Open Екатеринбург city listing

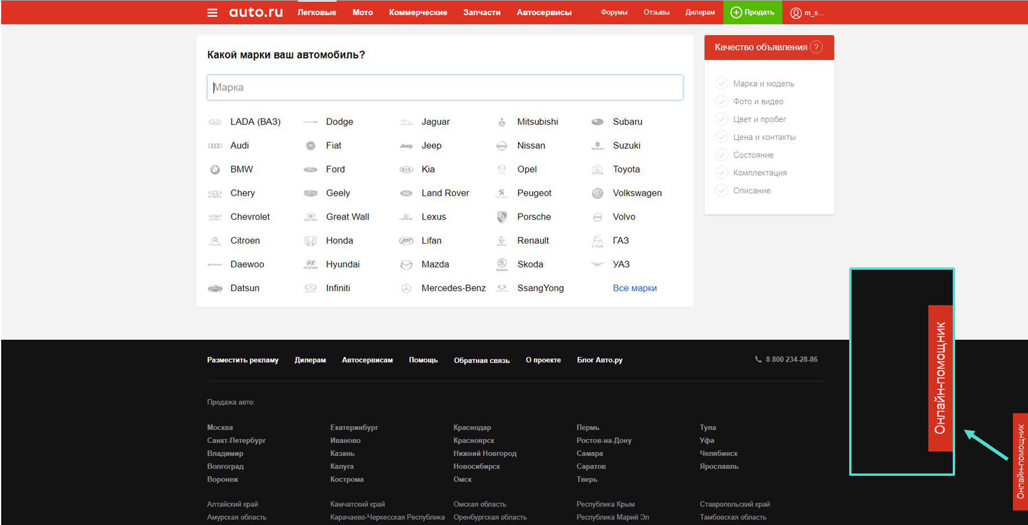[354, 428]
